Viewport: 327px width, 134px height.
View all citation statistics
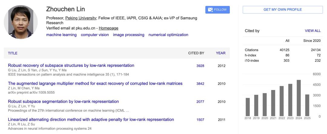click(312, 31)
